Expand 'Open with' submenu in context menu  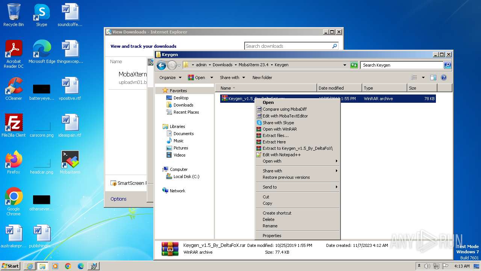pos(298,161)
